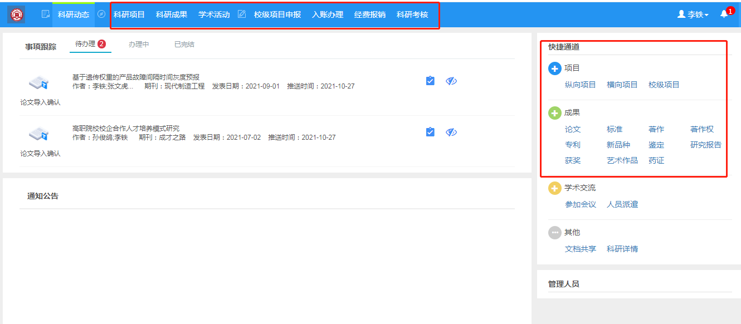Viewport: 741px width, 324px height.
Task: Open the 科研成果 menu
Action: [x=172, y=14]
